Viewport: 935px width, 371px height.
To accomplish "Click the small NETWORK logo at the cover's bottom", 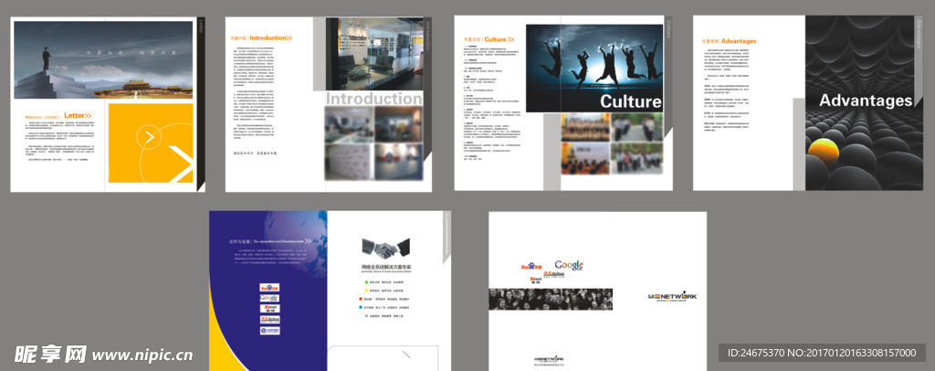I will pyautogui.click(x=549, y=359).
